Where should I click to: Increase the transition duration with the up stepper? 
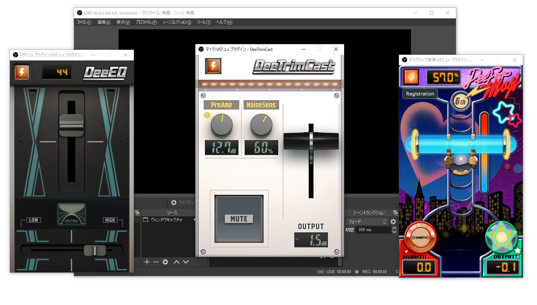tap(394, 228)
